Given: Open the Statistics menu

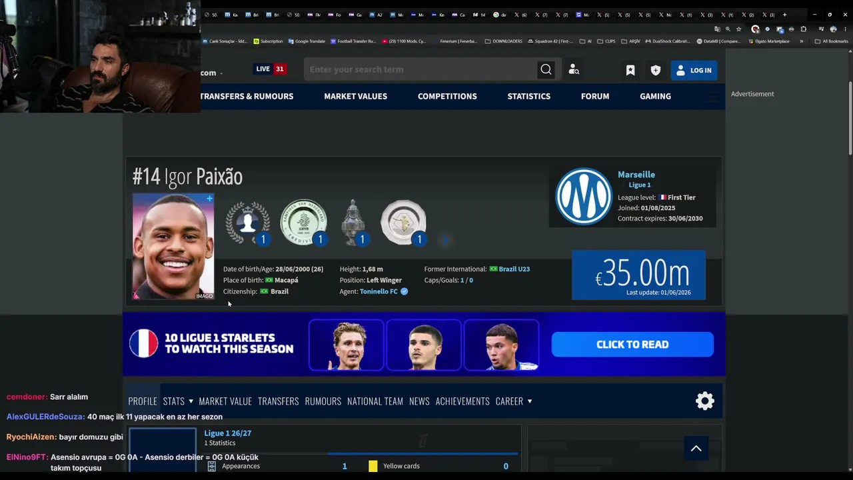Looking at the screenshot, I should 528,96.
